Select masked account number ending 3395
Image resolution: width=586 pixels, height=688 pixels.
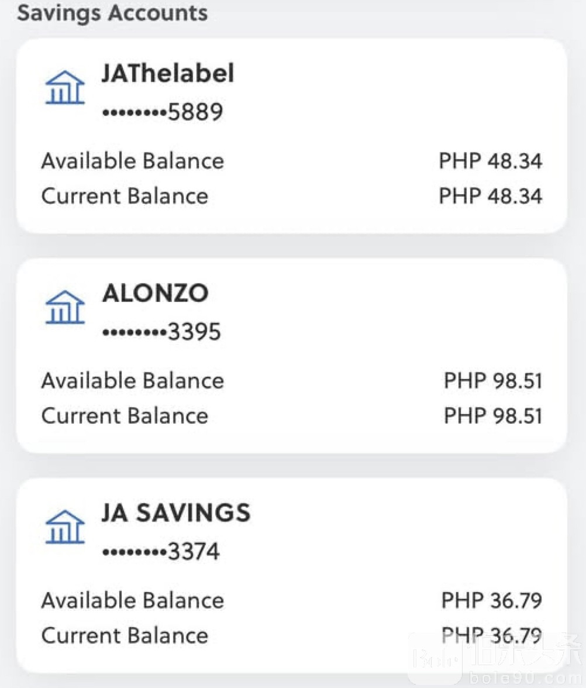161,332
